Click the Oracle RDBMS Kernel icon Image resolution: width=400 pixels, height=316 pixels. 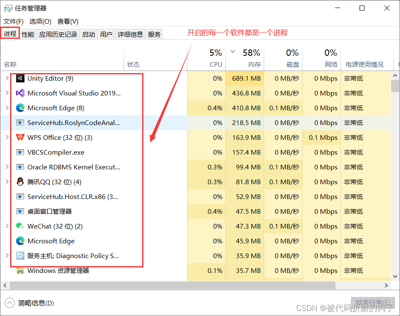tap(20, 167)
